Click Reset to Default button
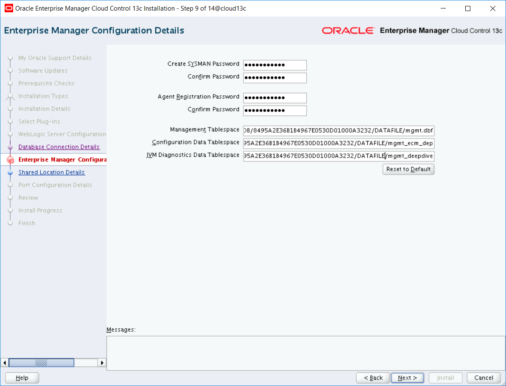 (x=408, y=169)
